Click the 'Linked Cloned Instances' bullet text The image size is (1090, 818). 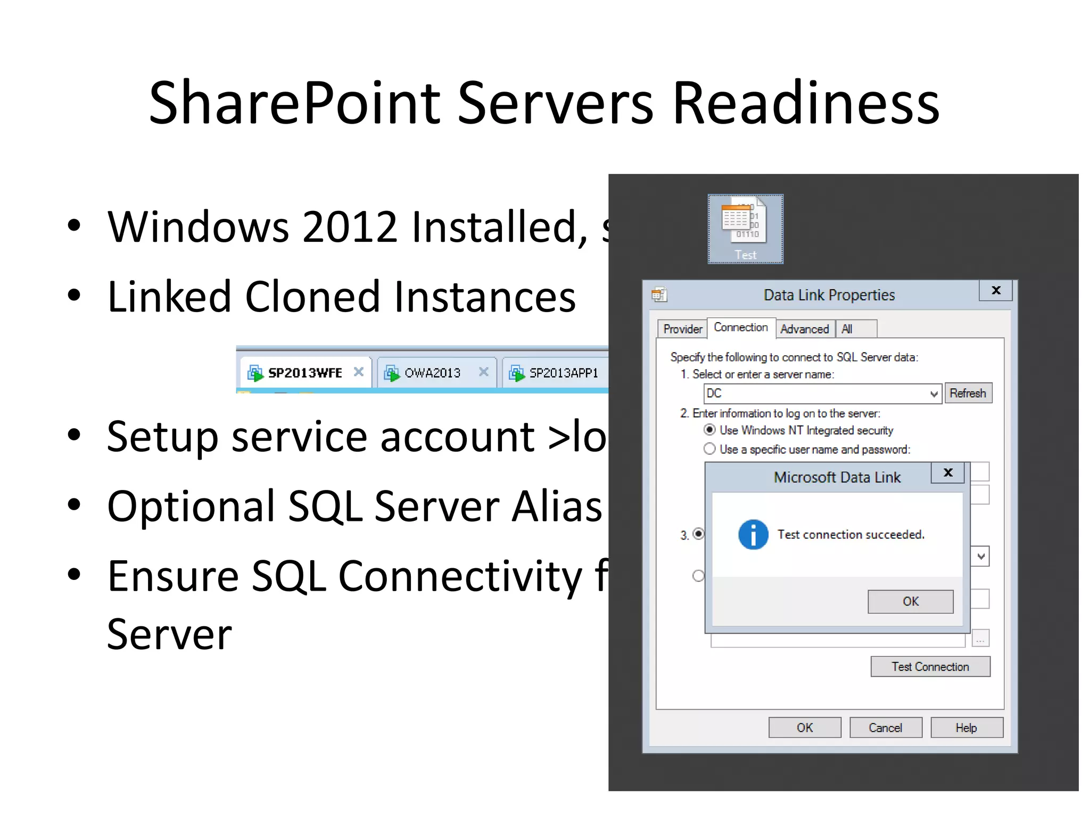341,297
